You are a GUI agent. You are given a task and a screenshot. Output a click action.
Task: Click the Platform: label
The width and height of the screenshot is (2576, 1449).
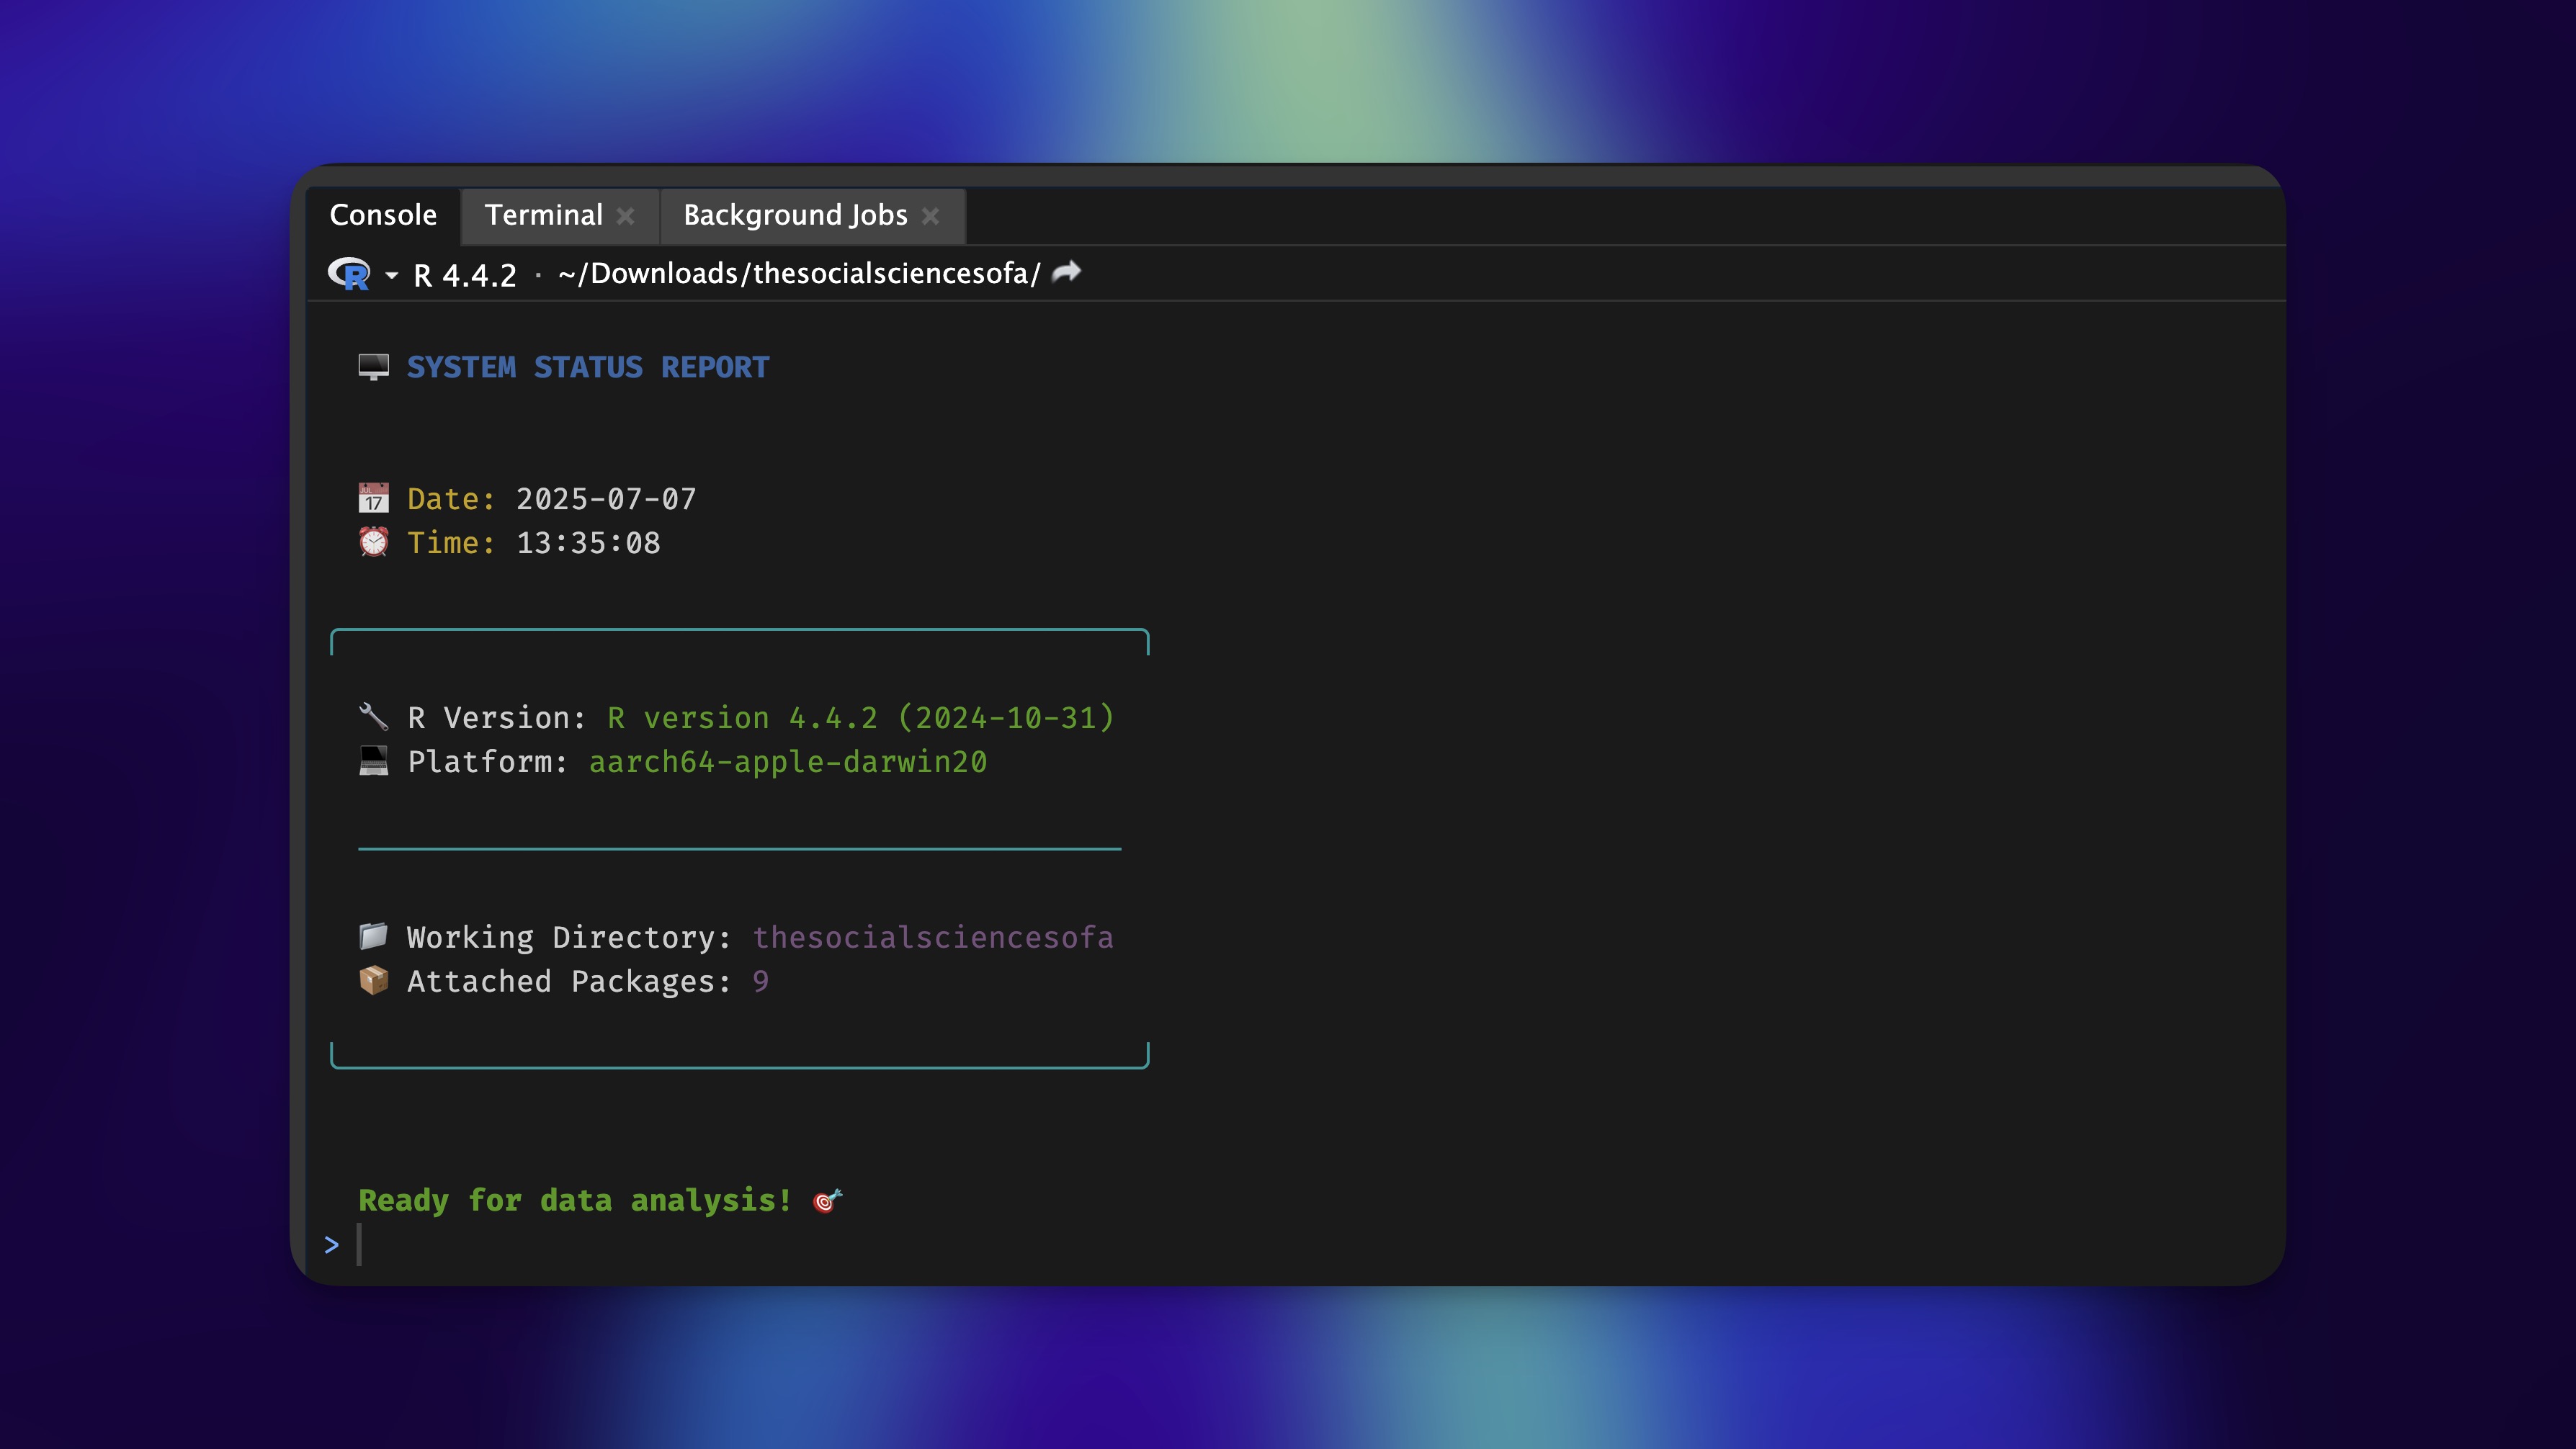[488, 762]
